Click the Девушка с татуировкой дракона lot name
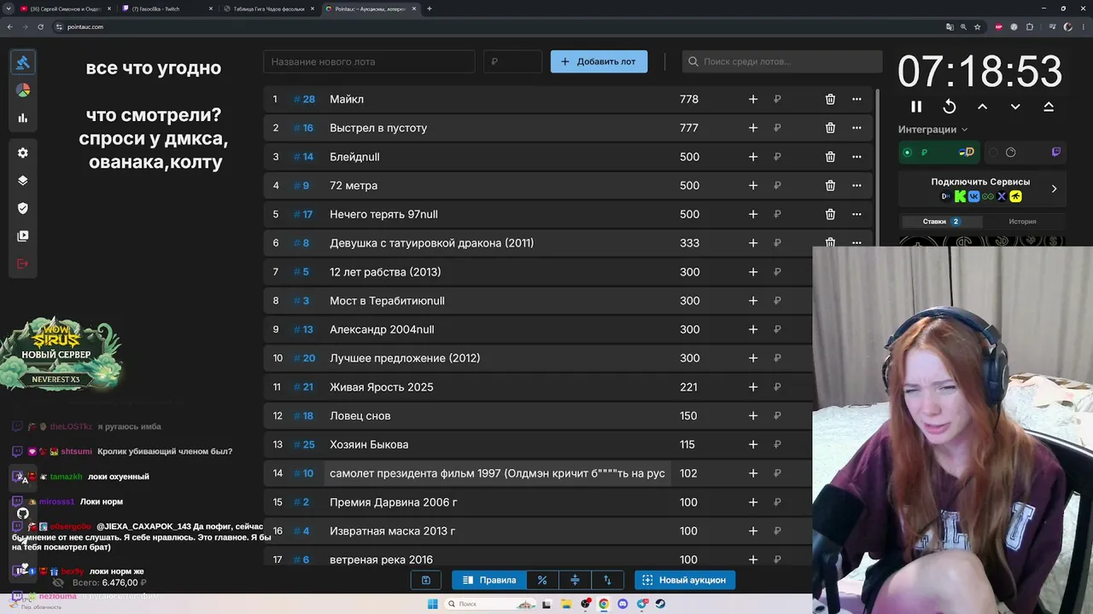Image resolution: width=1093 pixels, height=614 pixels. pos(431,243)
